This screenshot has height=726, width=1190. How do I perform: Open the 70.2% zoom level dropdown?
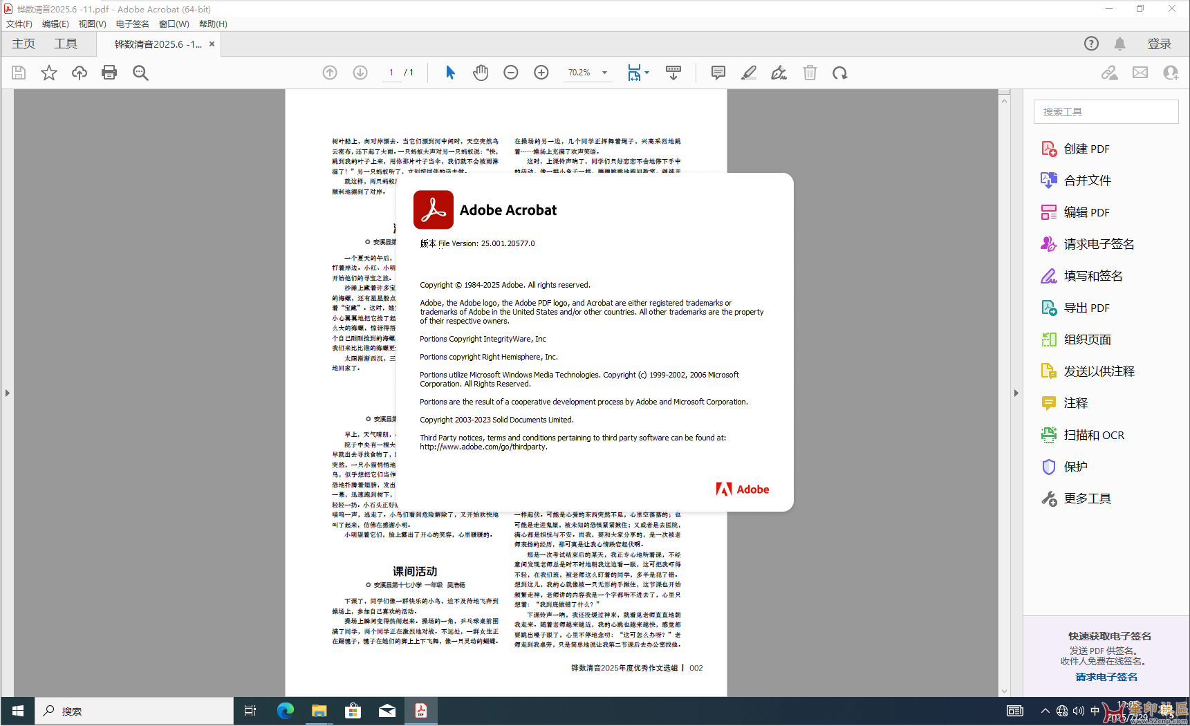click(x=604, y=73)
